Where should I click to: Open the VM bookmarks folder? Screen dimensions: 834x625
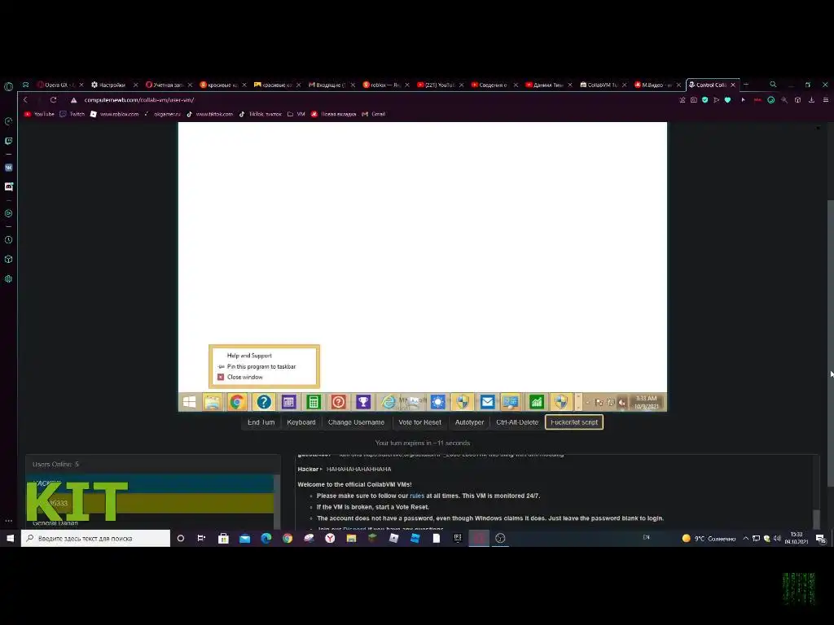click(296, 114)
